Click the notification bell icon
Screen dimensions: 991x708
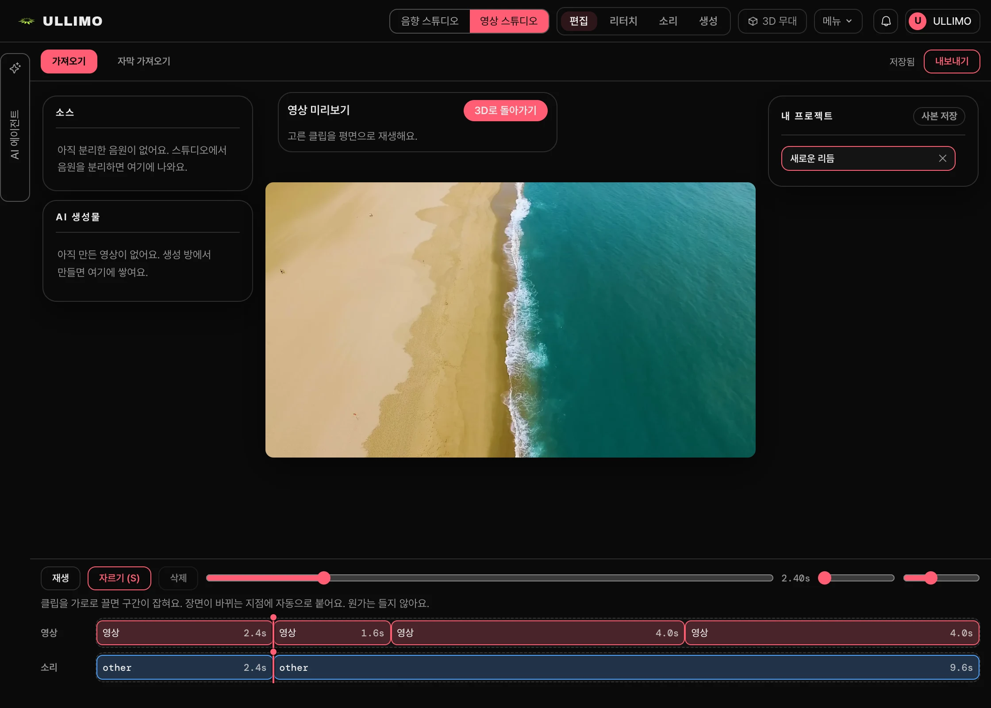[886, 21]
